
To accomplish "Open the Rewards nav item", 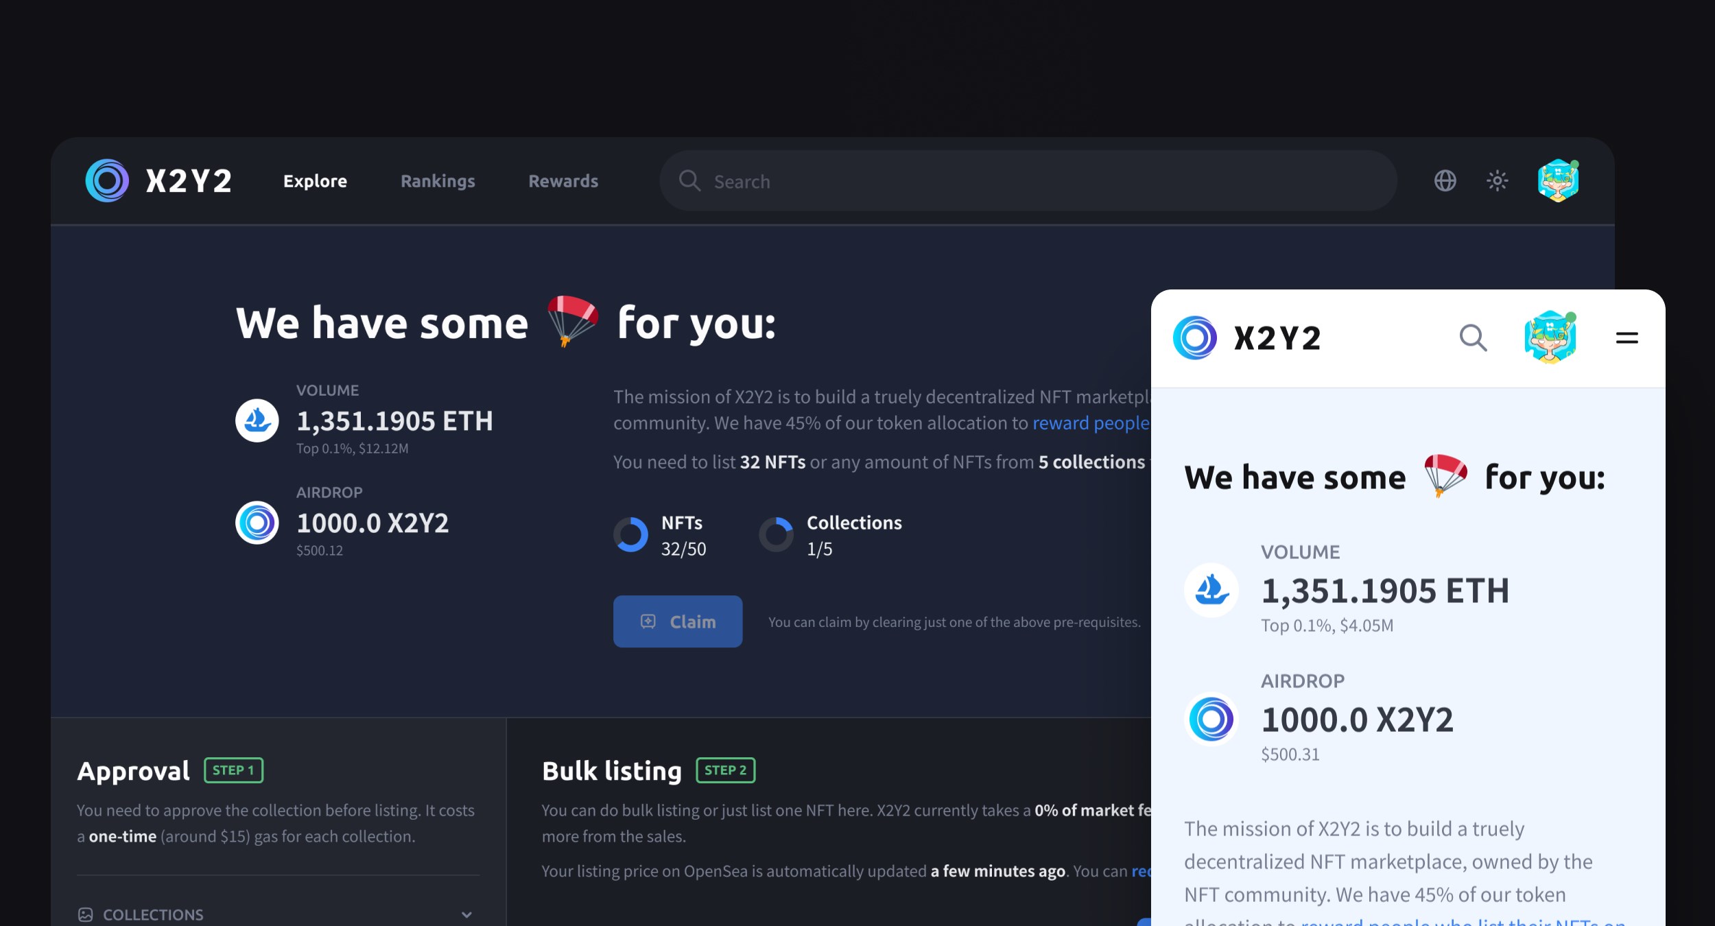I will (x=563, y=181).
